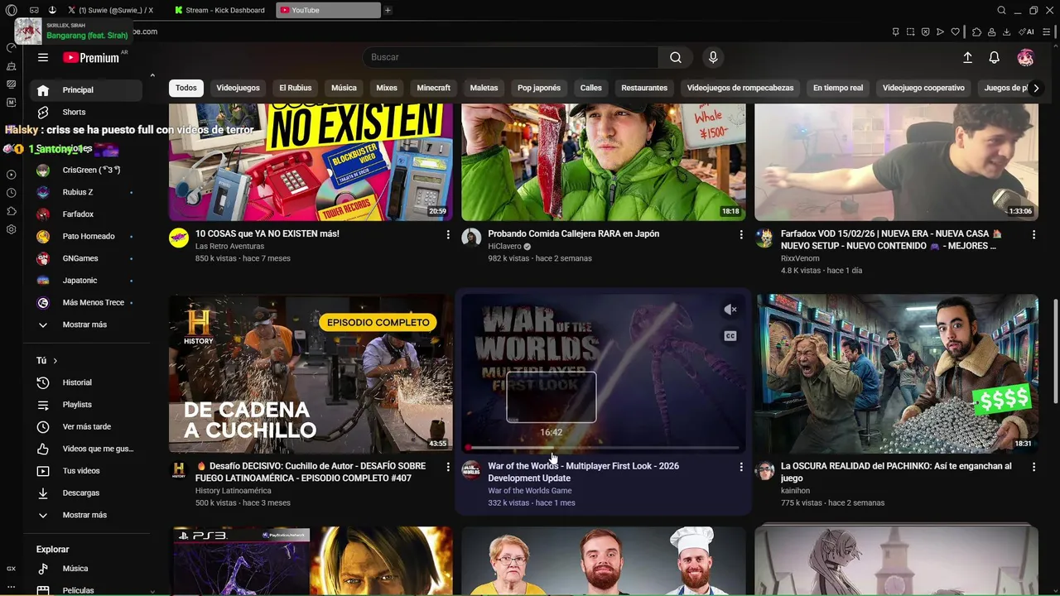Open Pato Horneado subscription channel

[x=86, y=236]
